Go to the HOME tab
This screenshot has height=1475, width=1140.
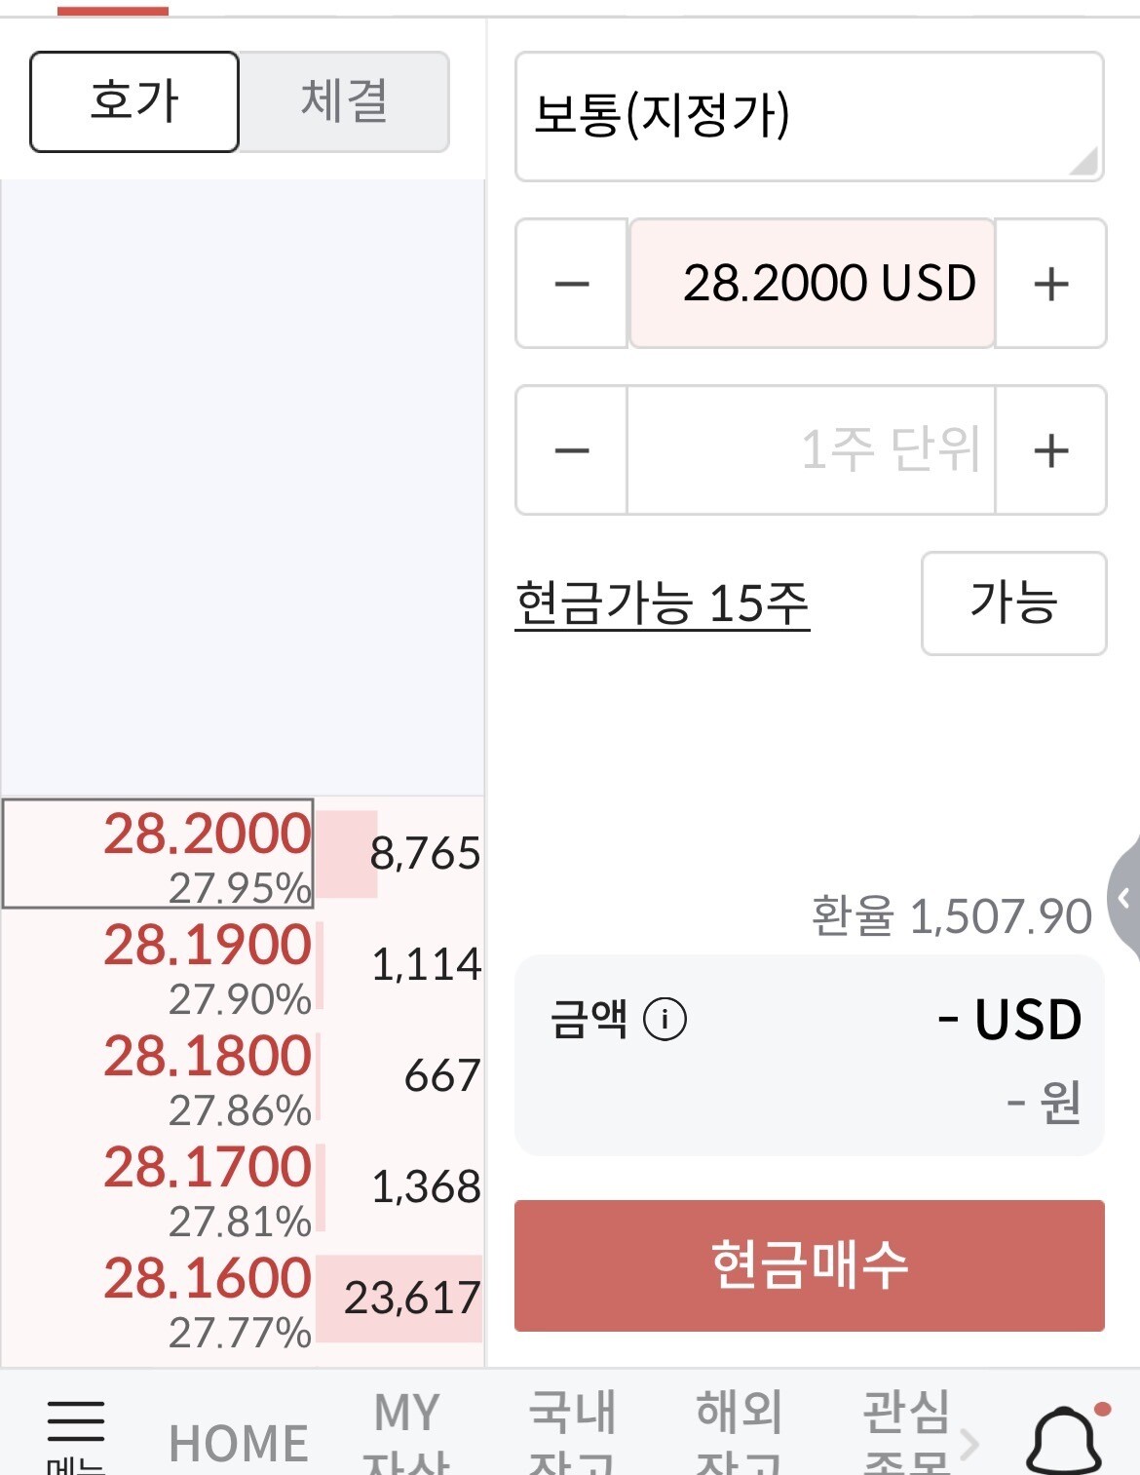(x=239, y=1444)
